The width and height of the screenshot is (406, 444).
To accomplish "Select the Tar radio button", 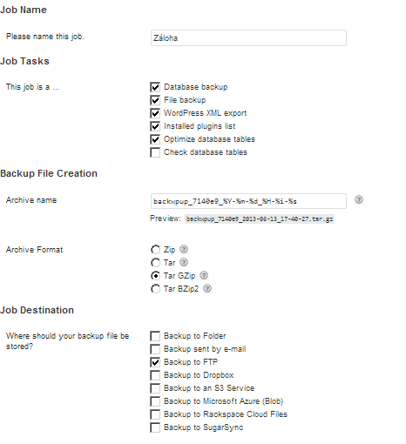I will (155, 263).
